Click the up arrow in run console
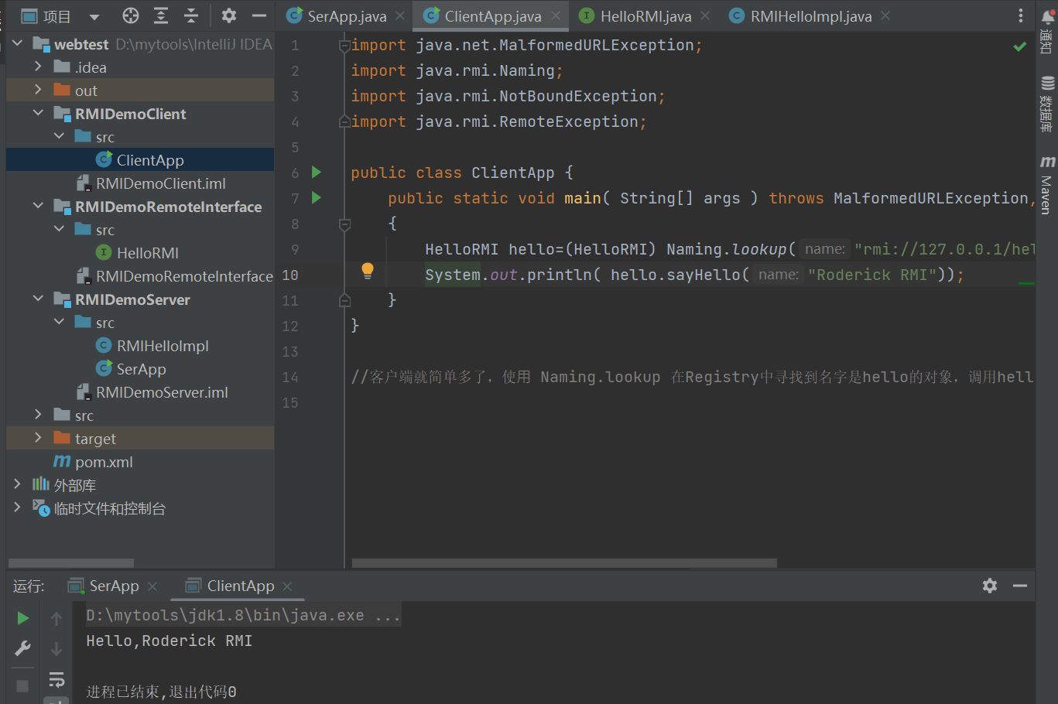The width and height of the screenshot is (1058, 704). 56,618
